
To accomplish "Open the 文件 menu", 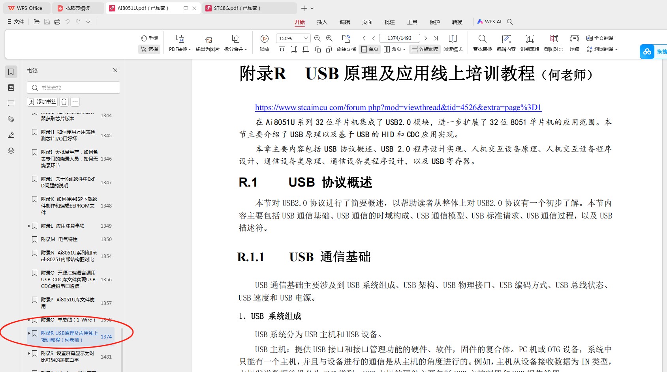I will (16, 22).
